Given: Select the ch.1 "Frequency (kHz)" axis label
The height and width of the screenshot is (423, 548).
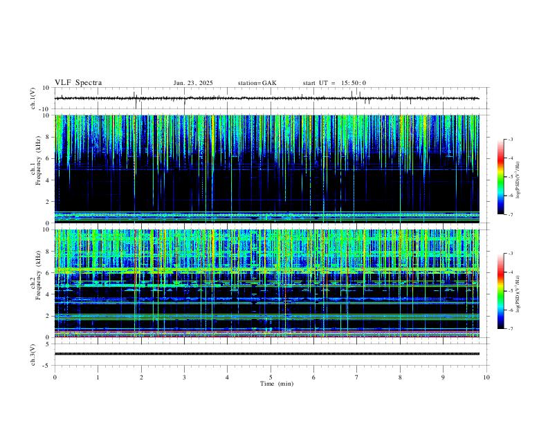Looking at the screenshot, I should tap(38, 161).
